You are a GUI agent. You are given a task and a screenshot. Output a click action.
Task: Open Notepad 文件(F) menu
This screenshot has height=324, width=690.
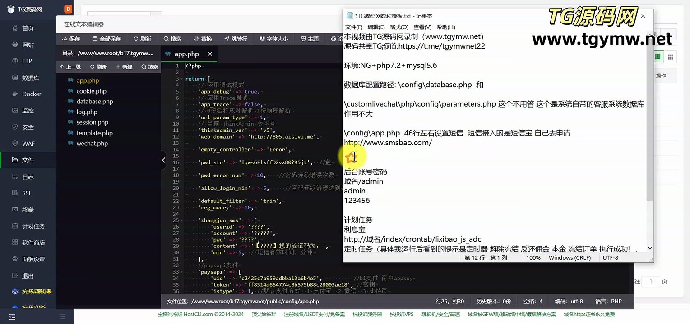tap(354, 27)
